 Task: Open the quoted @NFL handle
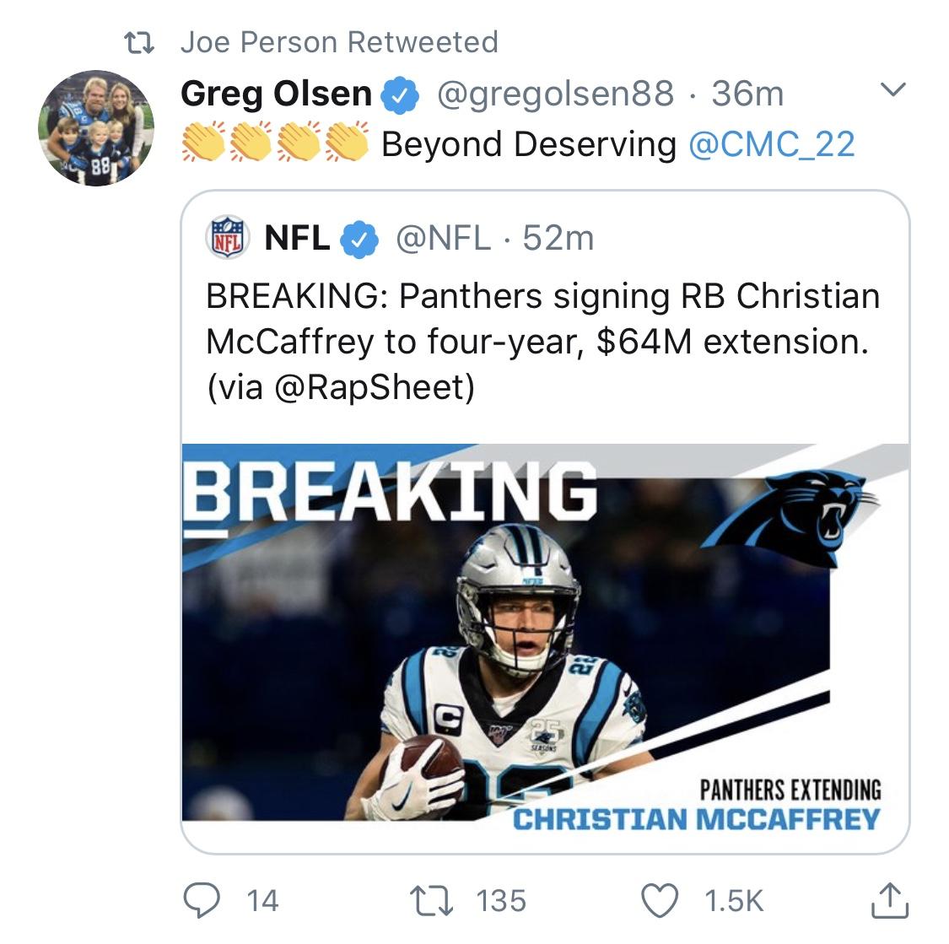click(x=443, y=238)
